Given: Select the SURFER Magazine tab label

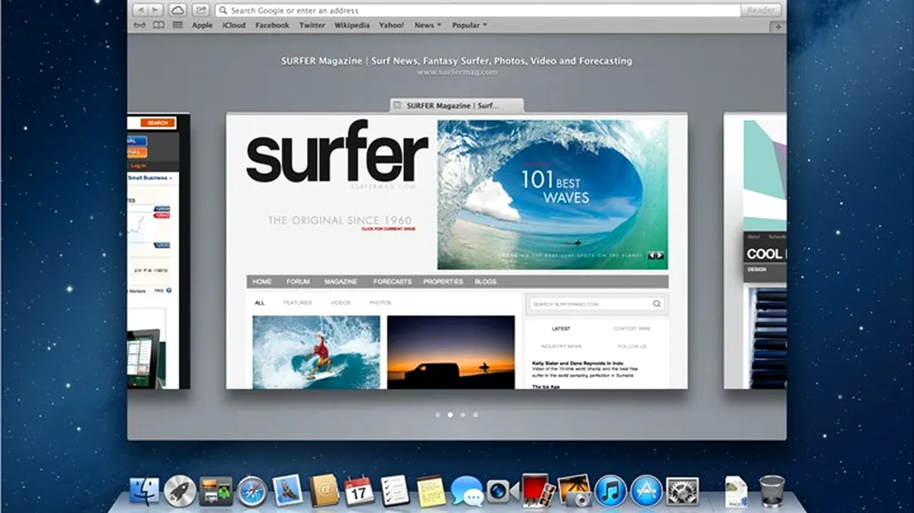Looking at the screenshot, I should [453, 106].
